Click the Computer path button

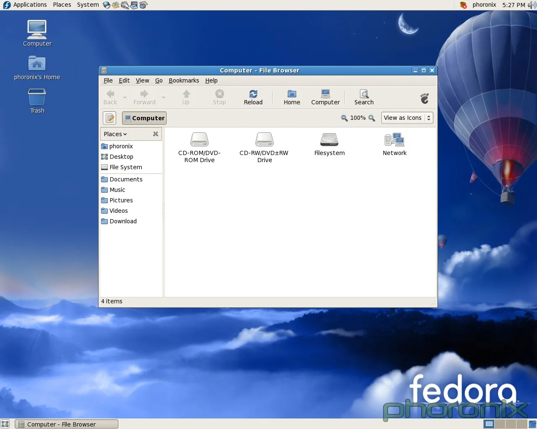click(144, 118)
